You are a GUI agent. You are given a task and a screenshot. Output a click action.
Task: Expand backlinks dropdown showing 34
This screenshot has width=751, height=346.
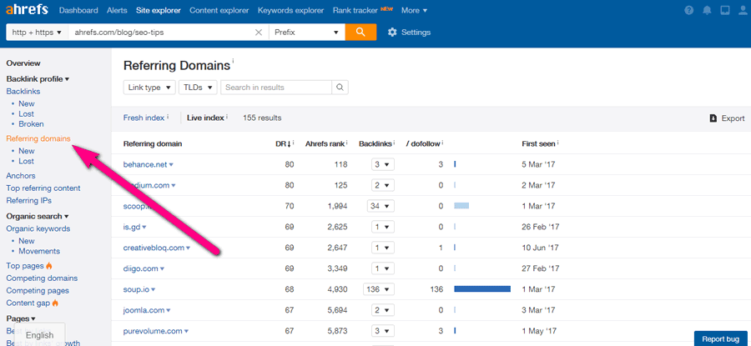coord(381,206)
